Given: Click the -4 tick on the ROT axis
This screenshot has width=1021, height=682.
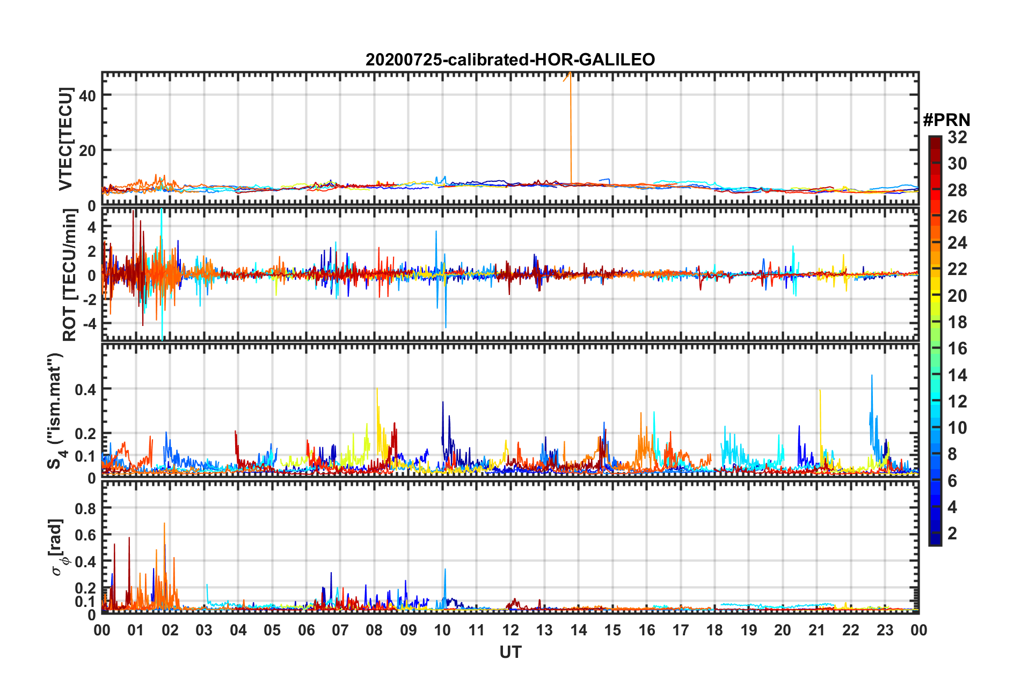Looking at the screenshot, I should point(89,324).
